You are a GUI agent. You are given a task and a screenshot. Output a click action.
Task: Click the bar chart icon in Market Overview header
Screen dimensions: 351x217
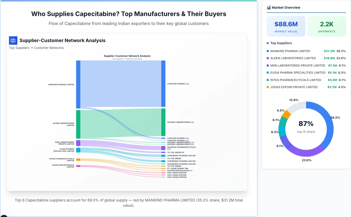269,7
